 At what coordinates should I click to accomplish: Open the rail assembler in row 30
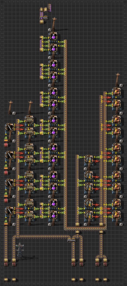[29, 120]
